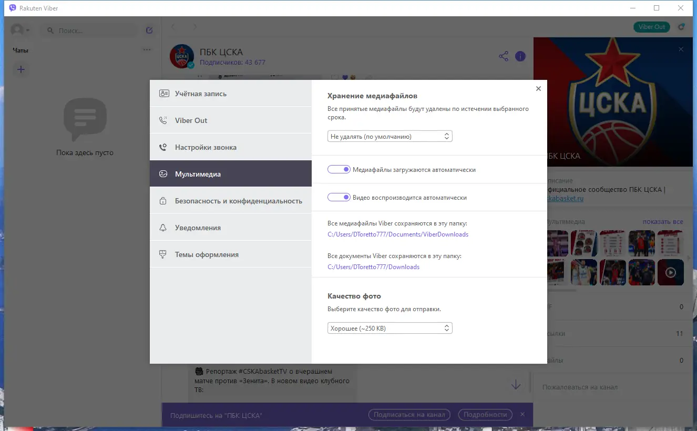Open the Темы оформления settings section

click(230, 254)
